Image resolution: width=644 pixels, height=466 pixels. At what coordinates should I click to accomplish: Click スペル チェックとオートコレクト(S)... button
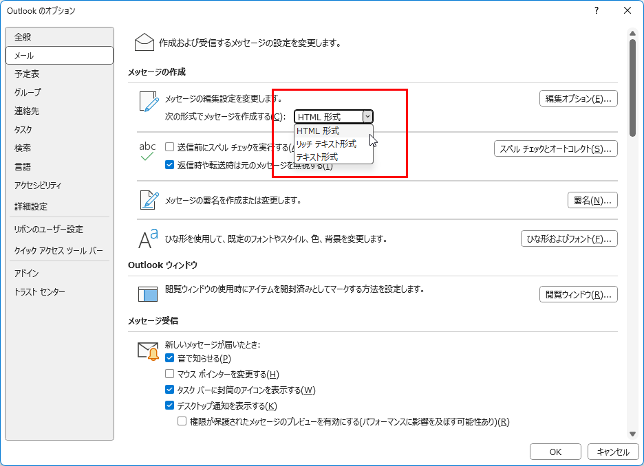coord(556,148)
